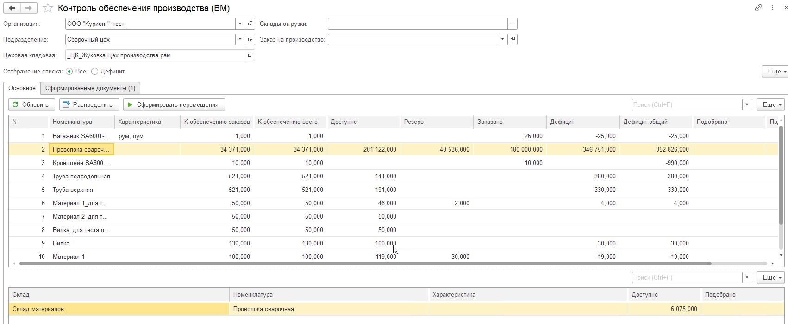Screen dimensions: 788x324
Task: Add page to favorites with star icon
Action: coord(48,8)
